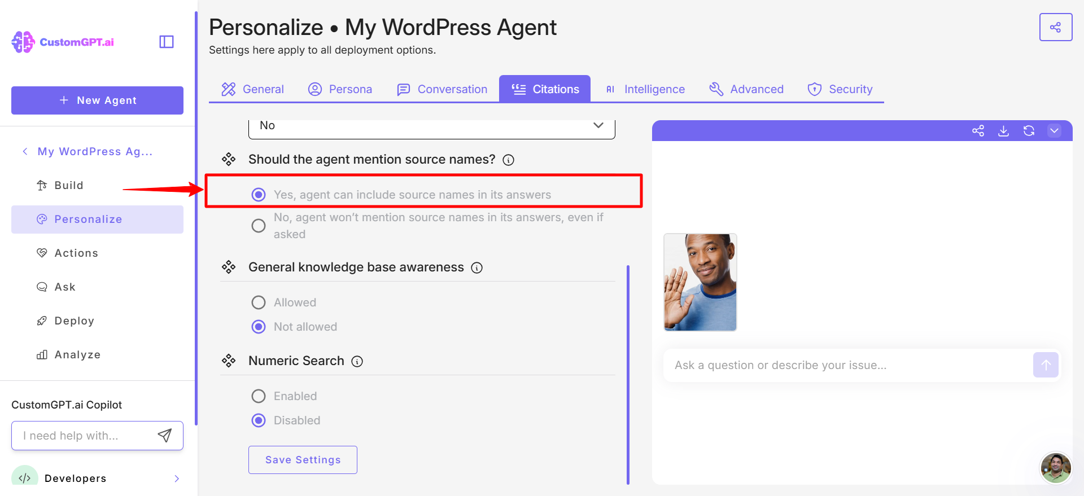1084x496 pixels.
Task: Open info tooltip for Numeric Search
Action: coord(357,362)
